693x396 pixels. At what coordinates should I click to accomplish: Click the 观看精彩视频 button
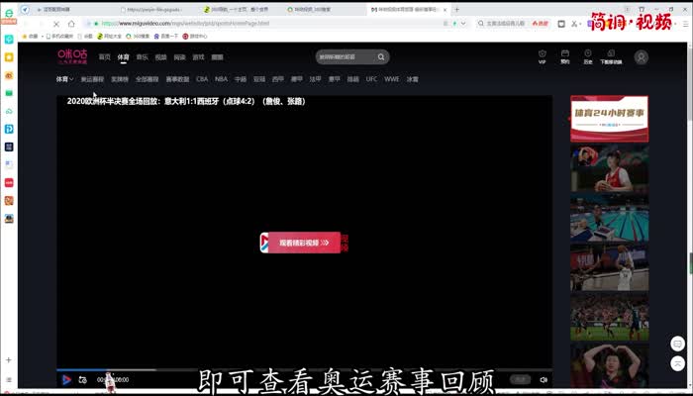(300, 243)
